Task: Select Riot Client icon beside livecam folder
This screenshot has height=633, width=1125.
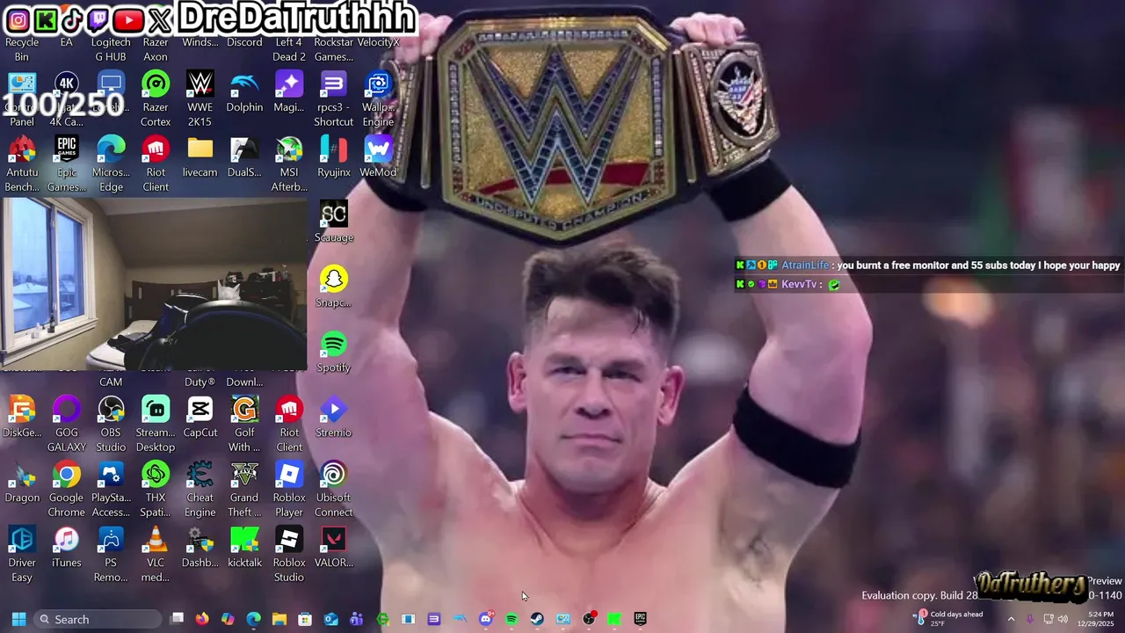Action: [156, 164]
